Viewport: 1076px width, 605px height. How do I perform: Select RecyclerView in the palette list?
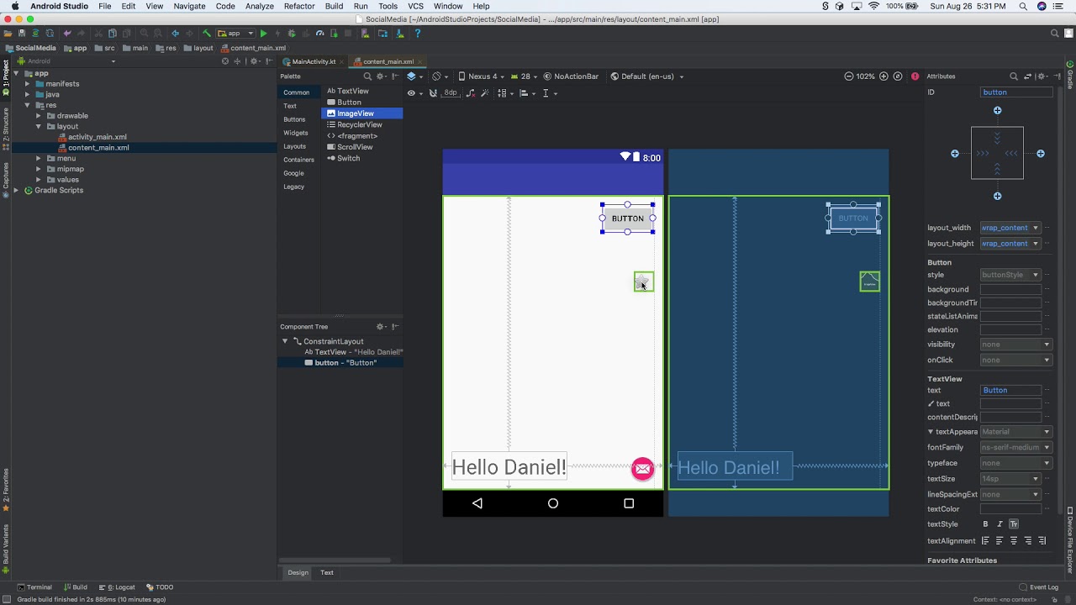pos(359,124)
